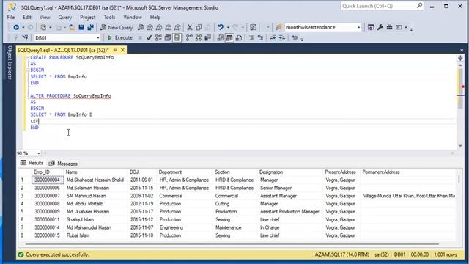Open the Tools menu
469x264 pixels.
pyautogui.click(x=109, y=18)
